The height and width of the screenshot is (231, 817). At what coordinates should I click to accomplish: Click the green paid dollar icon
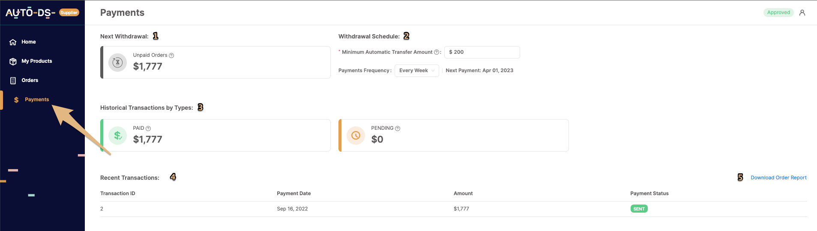117,135
